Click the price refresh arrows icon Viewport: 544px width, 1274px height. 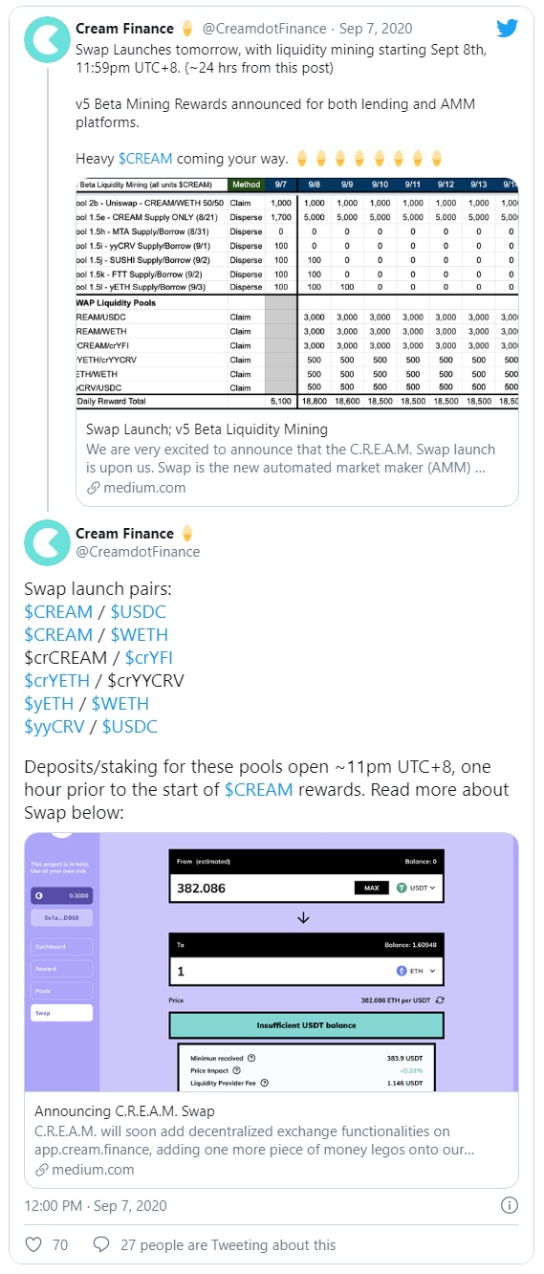[439, 999]
